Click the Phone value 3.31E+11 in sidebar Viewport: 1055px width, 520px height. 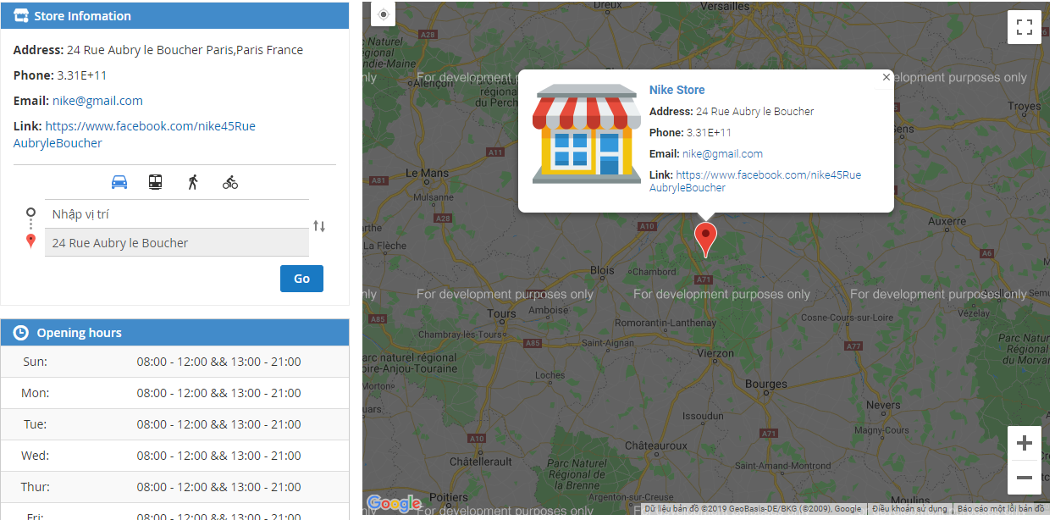[82, 75]
